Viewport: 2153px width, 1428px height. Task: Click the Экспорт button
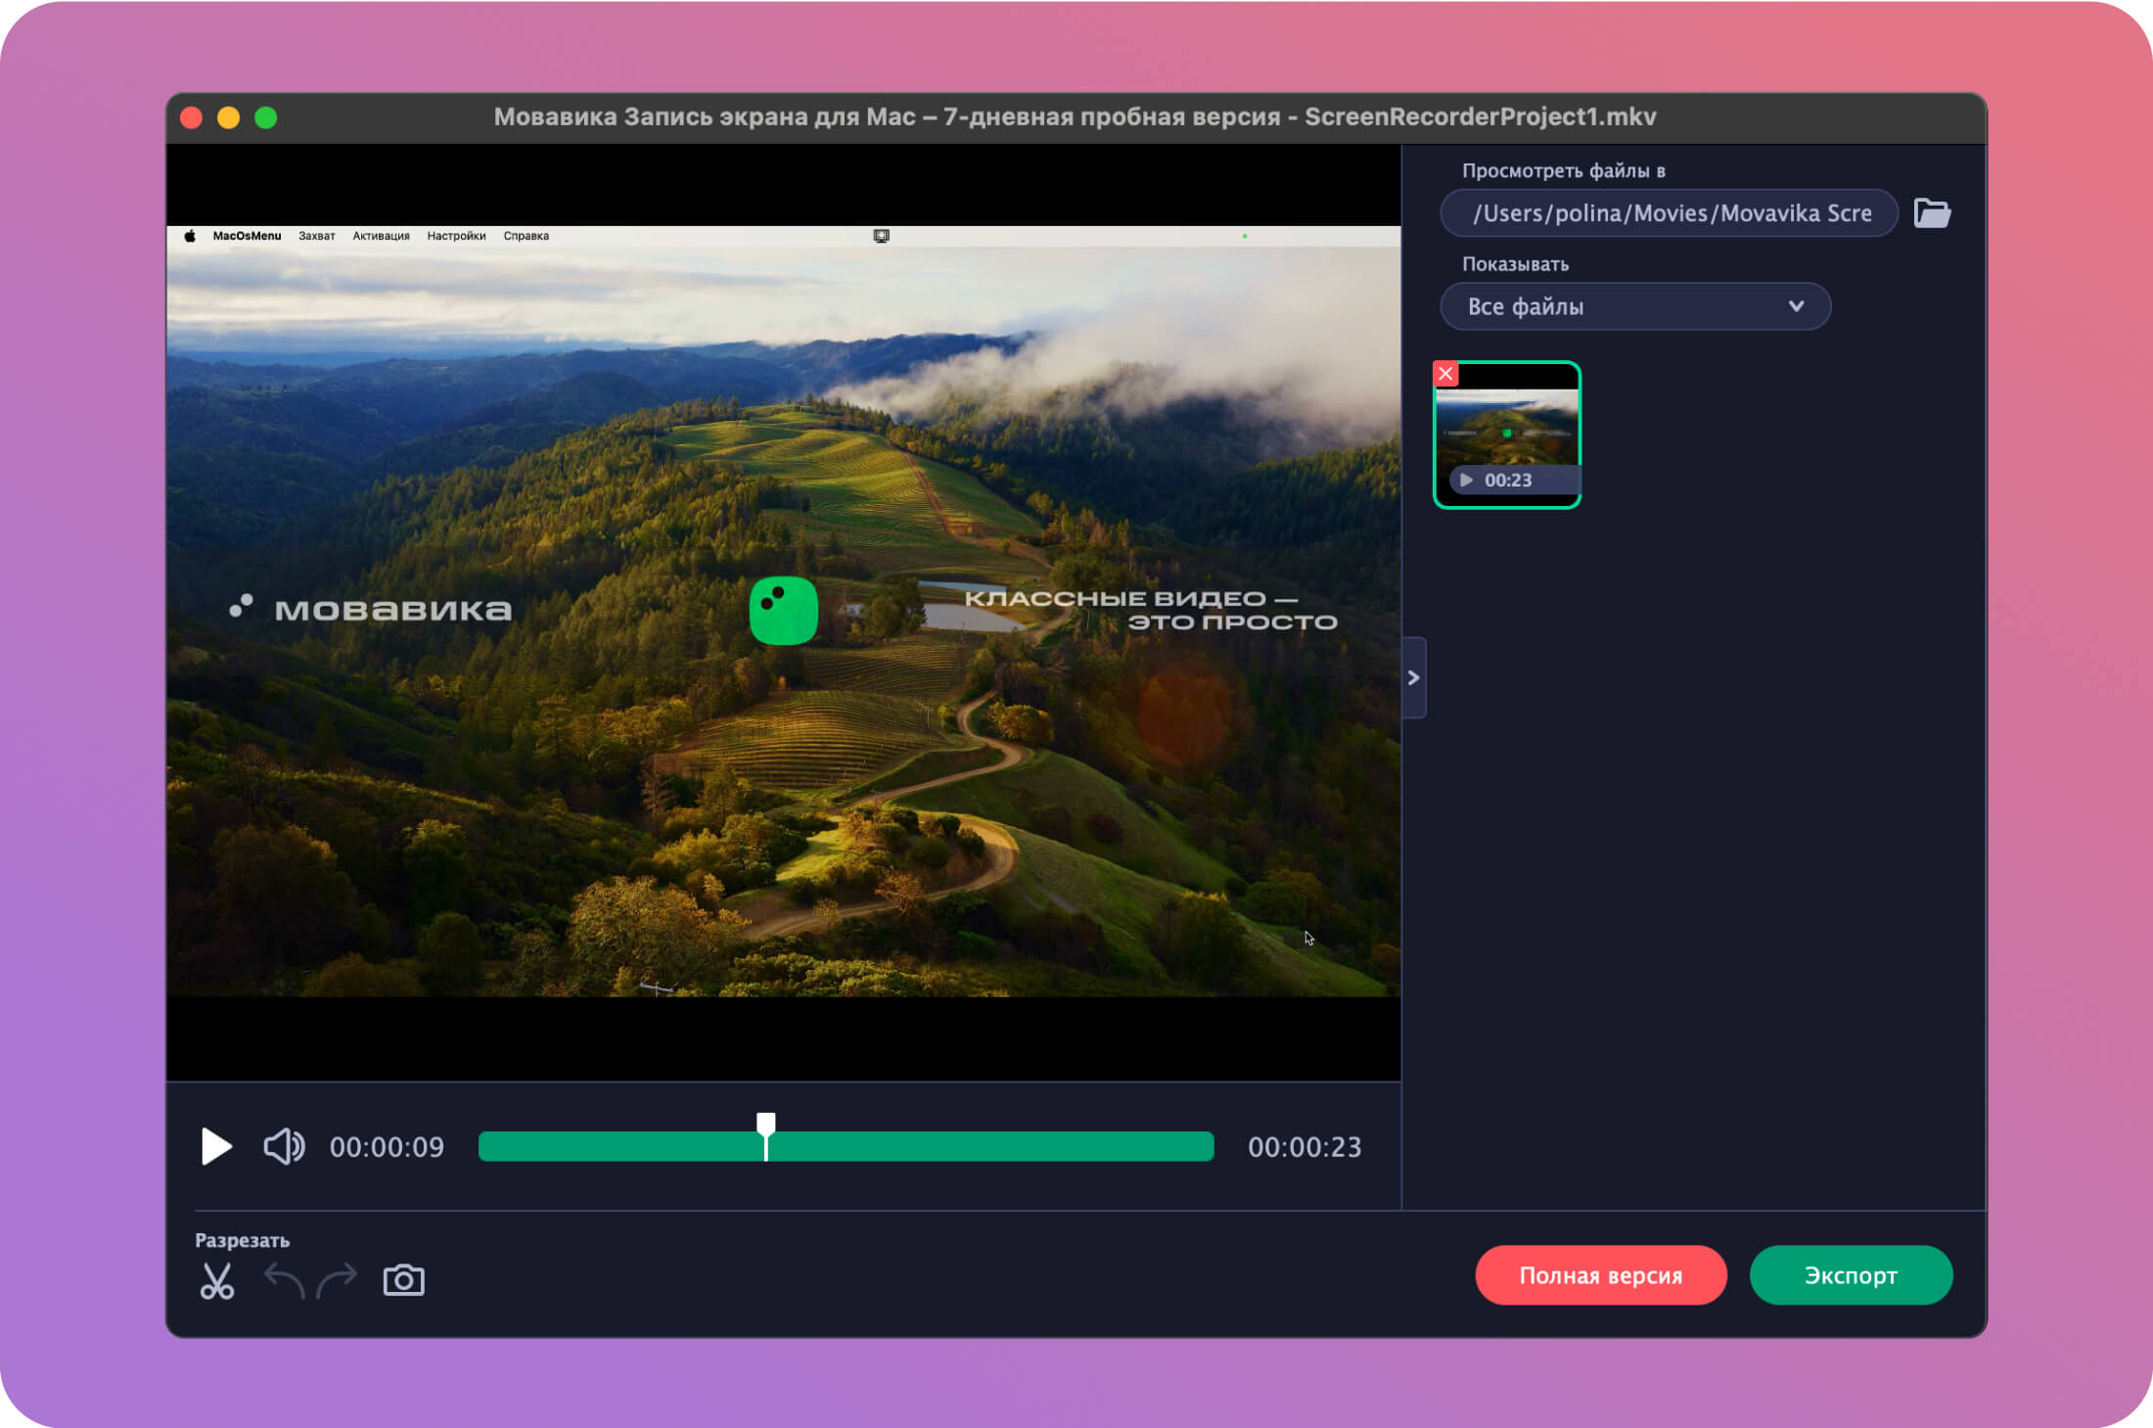click(x=1852, y=1275)
